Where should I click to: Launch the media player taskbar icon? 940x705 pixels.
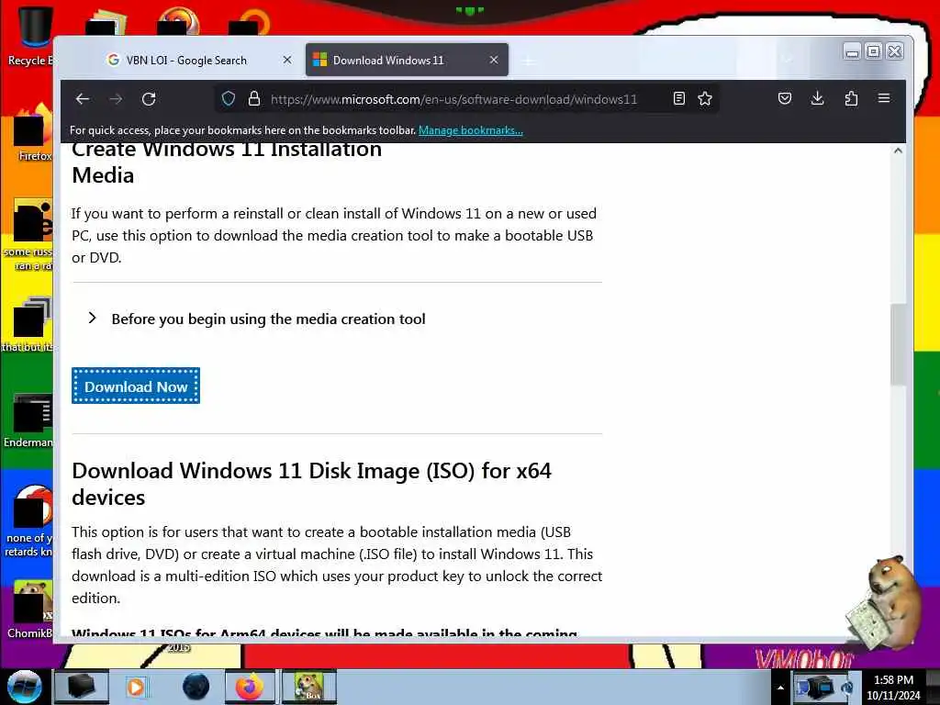(x=136, y=687)
